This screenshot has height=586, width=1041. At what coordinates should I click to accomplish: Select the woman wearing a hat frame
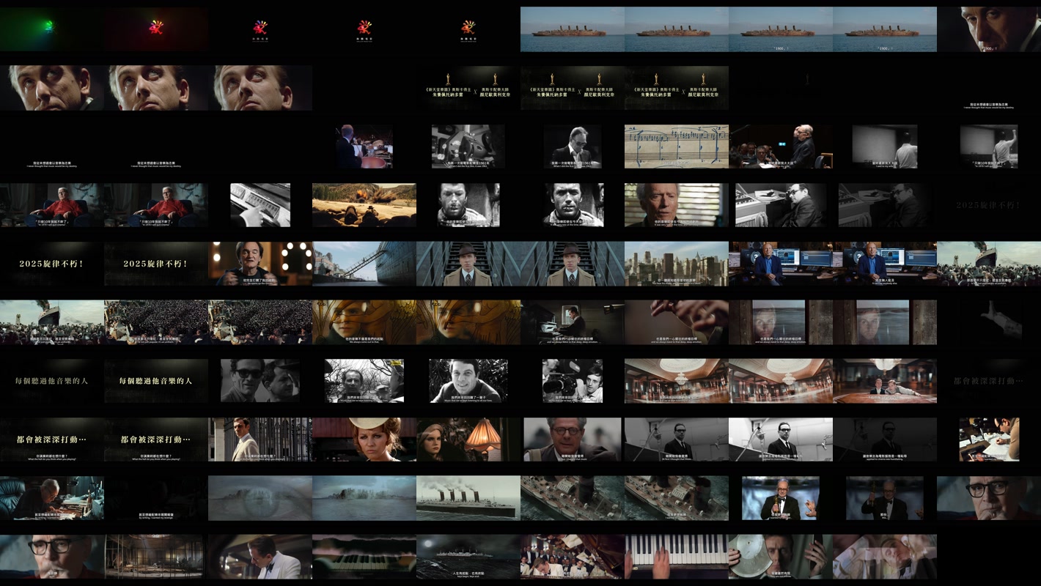point(364,439)
